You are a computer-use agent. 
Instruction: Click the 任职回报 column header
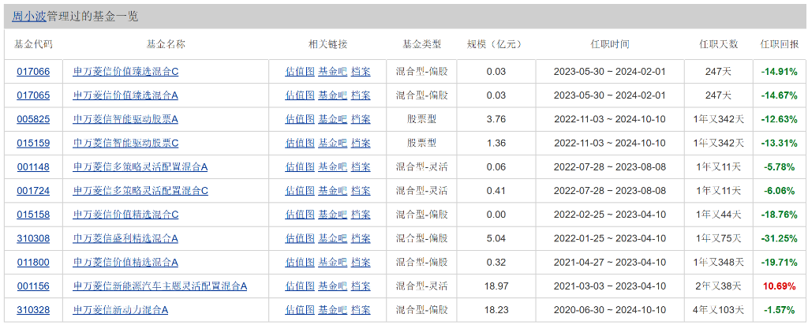pyautogui.click(x=779, y=44)
